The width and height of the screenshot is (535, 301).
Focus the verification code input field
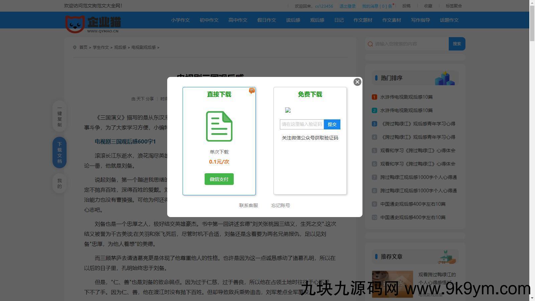[302, 124]
